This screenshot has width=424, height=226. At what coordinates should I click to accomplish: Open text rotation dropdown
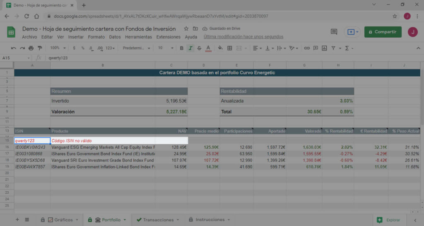click(x=294, y=48)
